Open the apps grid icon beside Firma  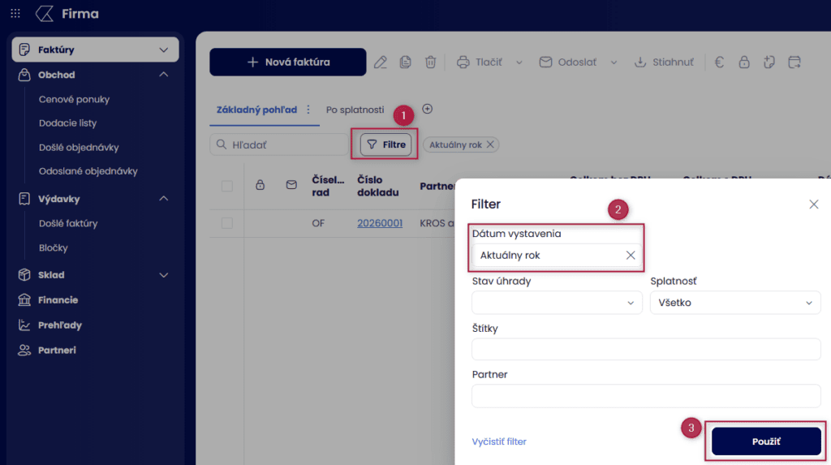pos(15,14)
